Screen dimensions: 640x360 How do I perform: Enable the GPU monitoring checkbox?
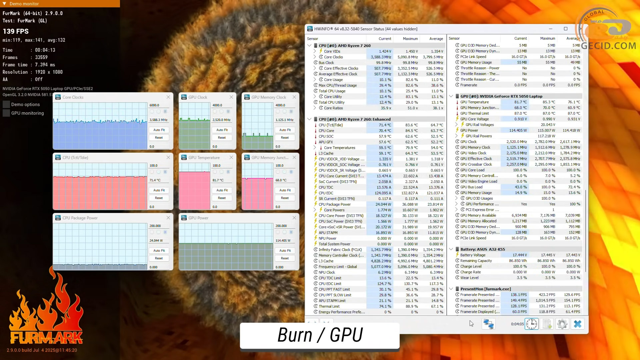click(x=6, y=113)
